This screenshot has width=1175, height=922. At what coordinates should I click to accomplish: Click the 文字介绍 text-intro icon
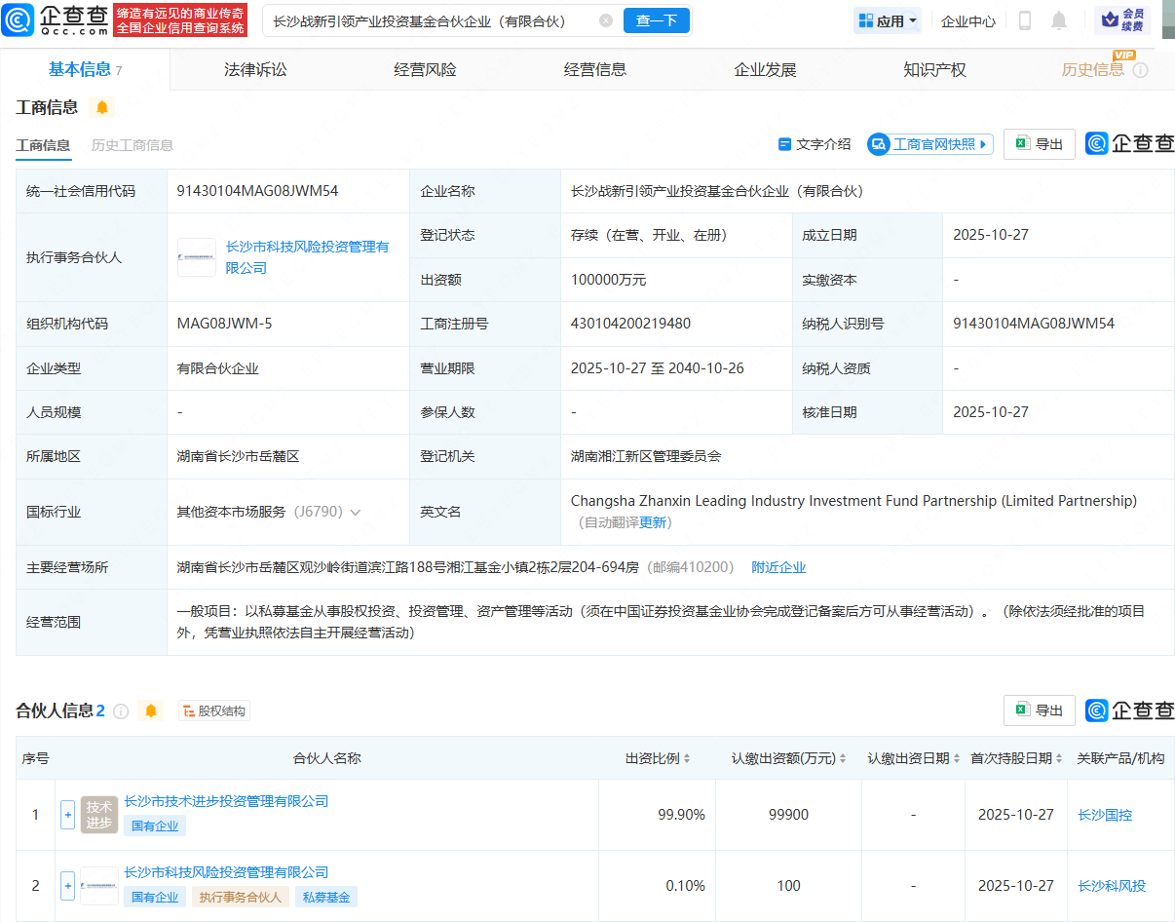point(814,143)
